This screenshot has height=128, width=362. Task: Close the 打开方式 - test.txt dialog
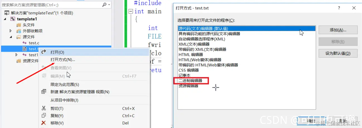pos(354,8)
